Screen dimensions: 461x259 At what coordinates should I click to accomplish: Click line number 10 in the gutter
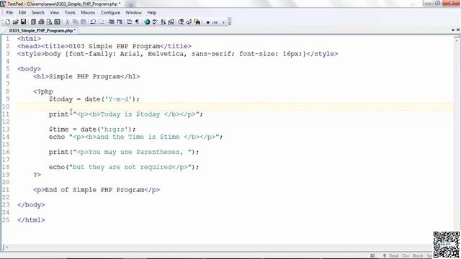click(x=6, y=106)
